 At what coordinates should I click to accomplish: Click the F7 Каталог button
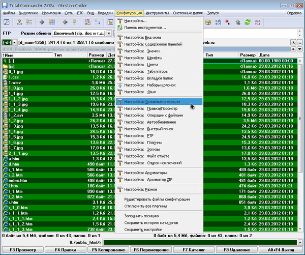pos(194,250)
